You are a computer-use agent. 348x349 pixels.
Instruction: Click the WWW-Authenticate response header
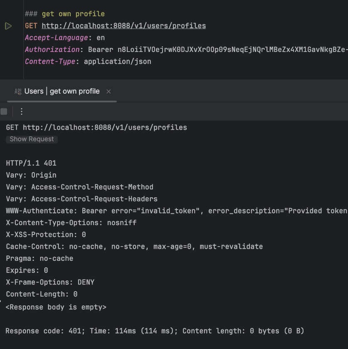177,211
